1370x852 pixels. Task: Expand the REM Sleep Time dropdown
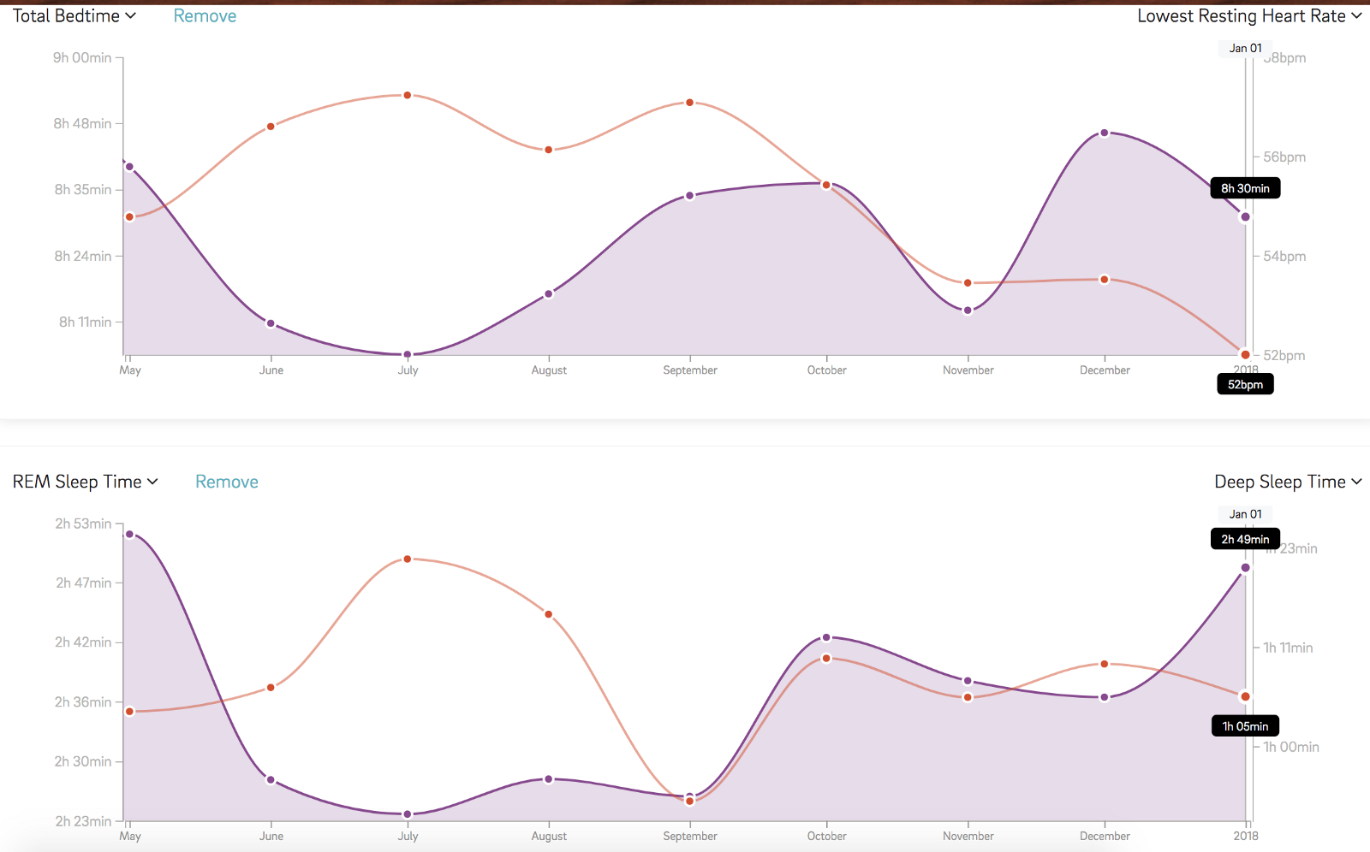click(86, 482)
